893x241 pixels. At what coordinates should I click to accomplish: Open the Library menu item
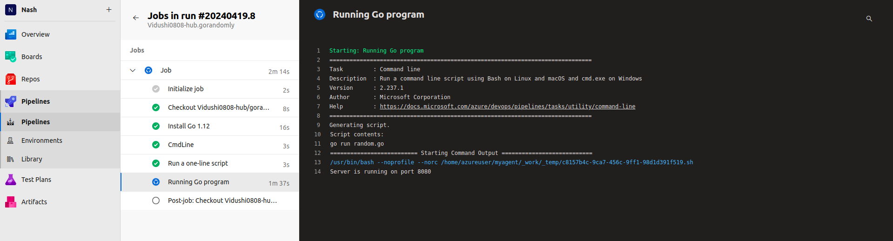(x=32, y=159)
